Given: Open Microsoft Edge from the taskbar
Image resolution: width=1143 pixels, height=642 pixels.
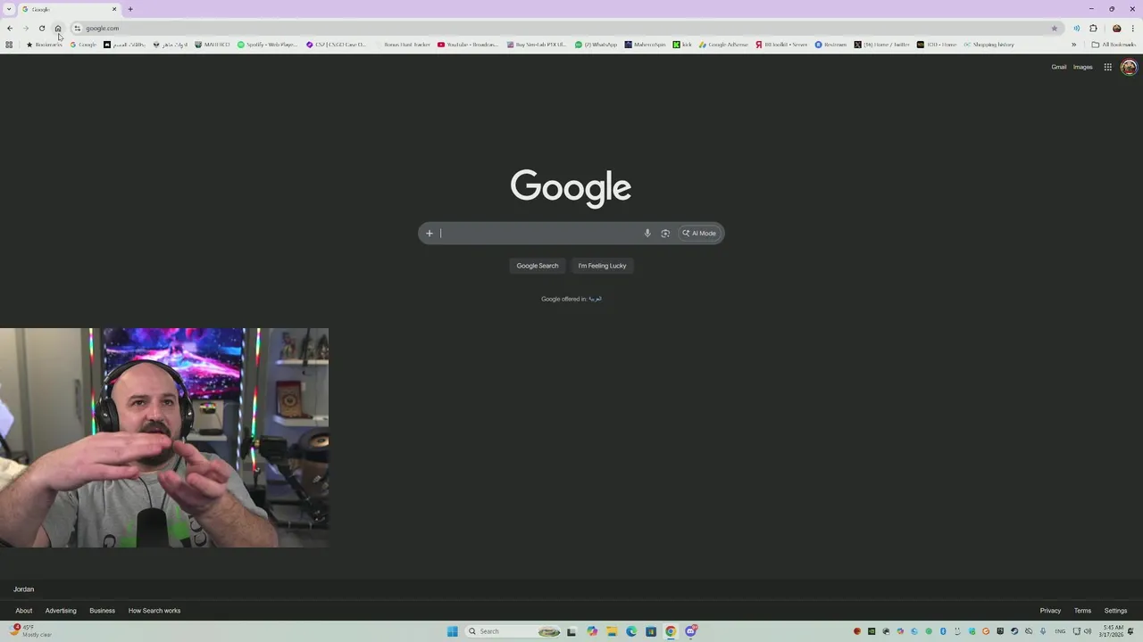Looking at the screenshot, I should (x=631, y=631).
